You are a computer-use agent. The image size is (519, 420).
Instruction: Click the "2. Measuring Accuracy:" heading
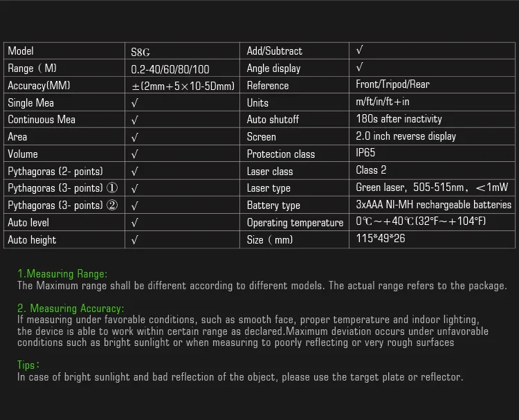[71, 308]
